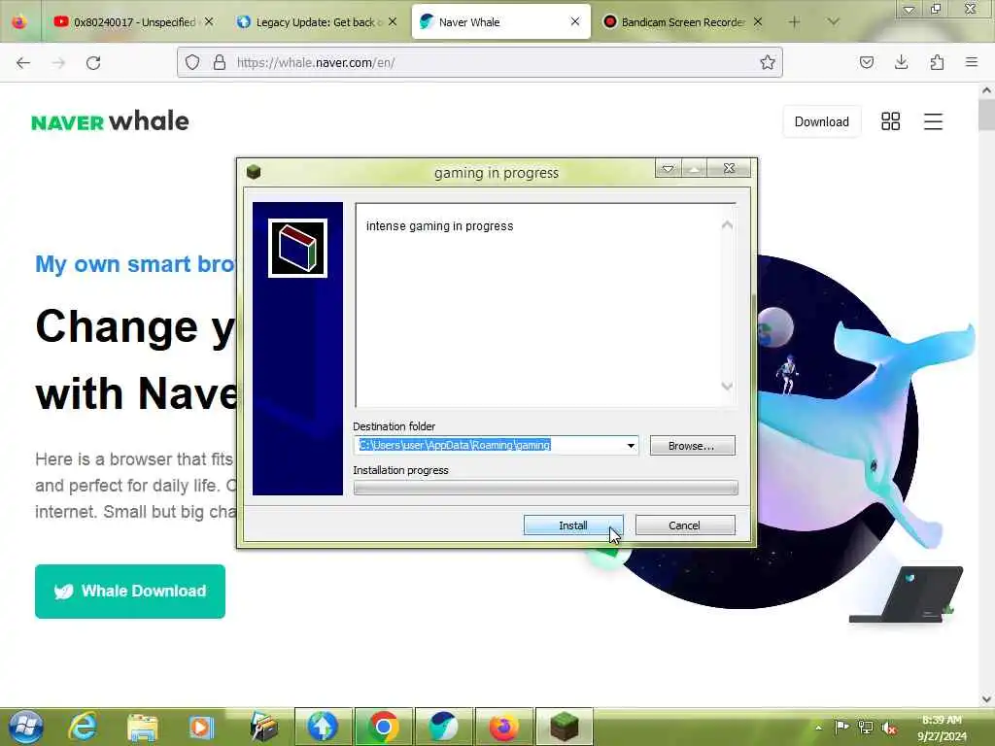This screenshot has width=995, height=746.
Task: Click the blue globe update taskbar icon
Action: click(323, 727)
